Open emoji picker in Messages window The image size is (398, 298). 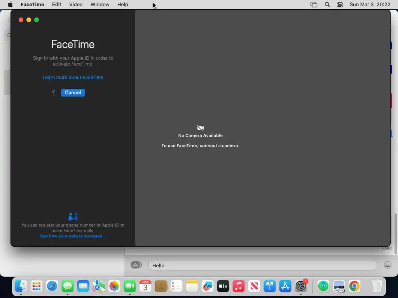388,265
